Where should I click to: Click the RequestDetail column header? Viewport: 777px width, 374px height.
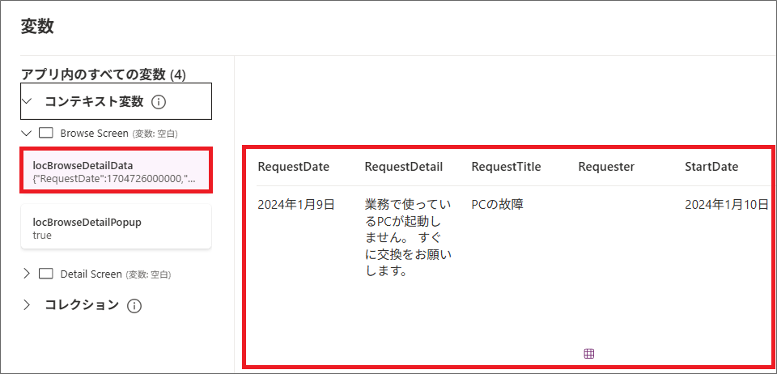pos(403,167)
